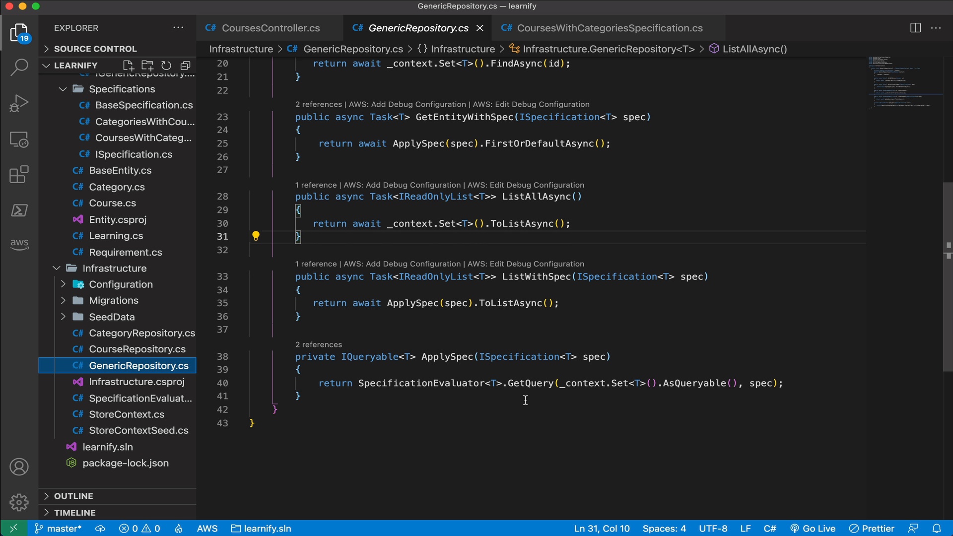This screenshot has height=536, width=953.
Task: Expand the Configuration subfolder
Action: pyautogui.click(x=63, y=284)
